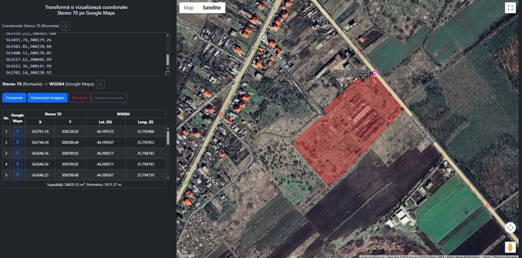Click the Generează imagine button
Viewport: 522px width, 258px height.
click(48, 98)
